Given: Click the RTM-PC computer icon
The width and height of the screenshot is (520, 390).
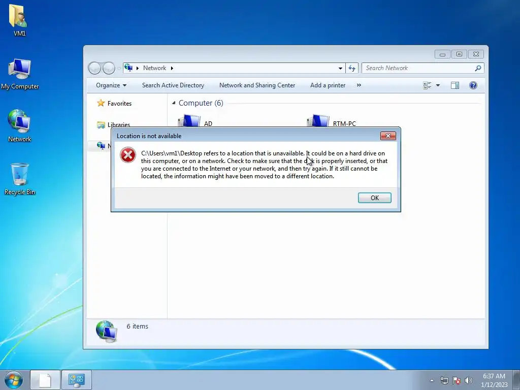Looking at the screenshot, I should [x=318, y=121].
